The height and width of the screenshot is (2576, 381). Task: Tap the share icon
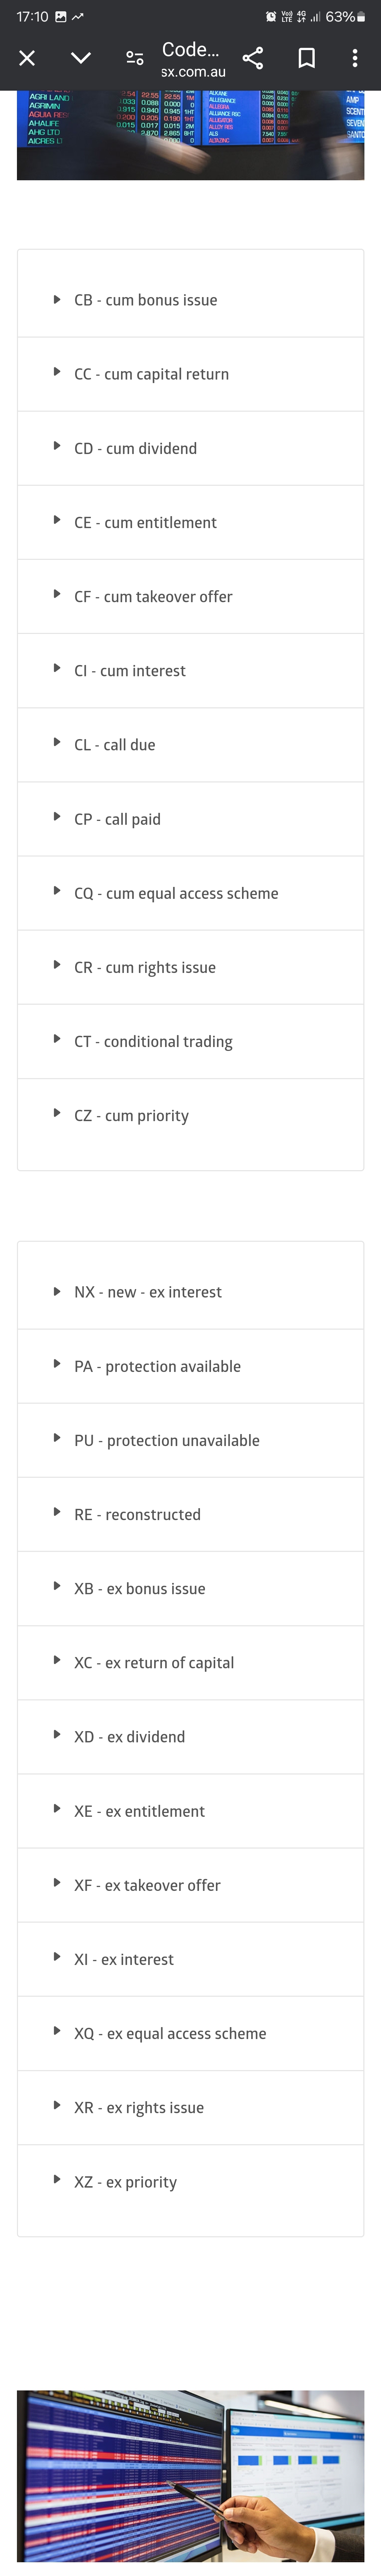pos(253,58)
